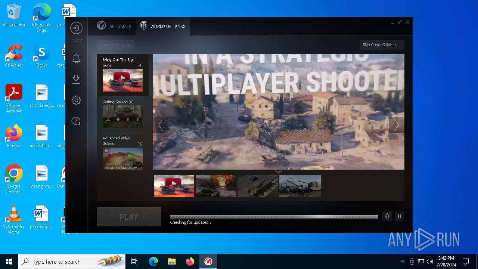Click the update progress bar

274,217
